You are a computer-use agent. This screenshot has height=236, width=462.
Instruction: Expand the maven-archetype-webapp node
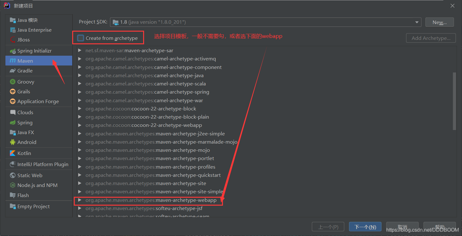pyautogui.click(x=80, y=200)
